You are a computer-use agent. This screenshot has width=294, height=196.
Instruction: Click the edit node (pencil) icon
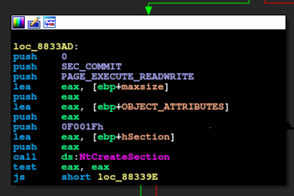[x=34, y=23]
